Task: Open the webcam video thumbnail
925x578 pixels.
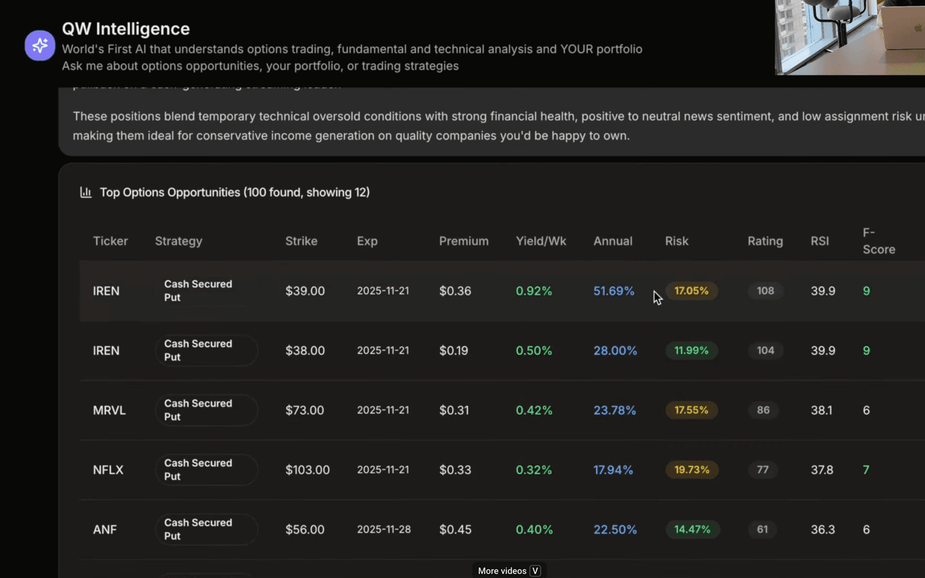Action: pyautogui.click(x=850, y=38)
